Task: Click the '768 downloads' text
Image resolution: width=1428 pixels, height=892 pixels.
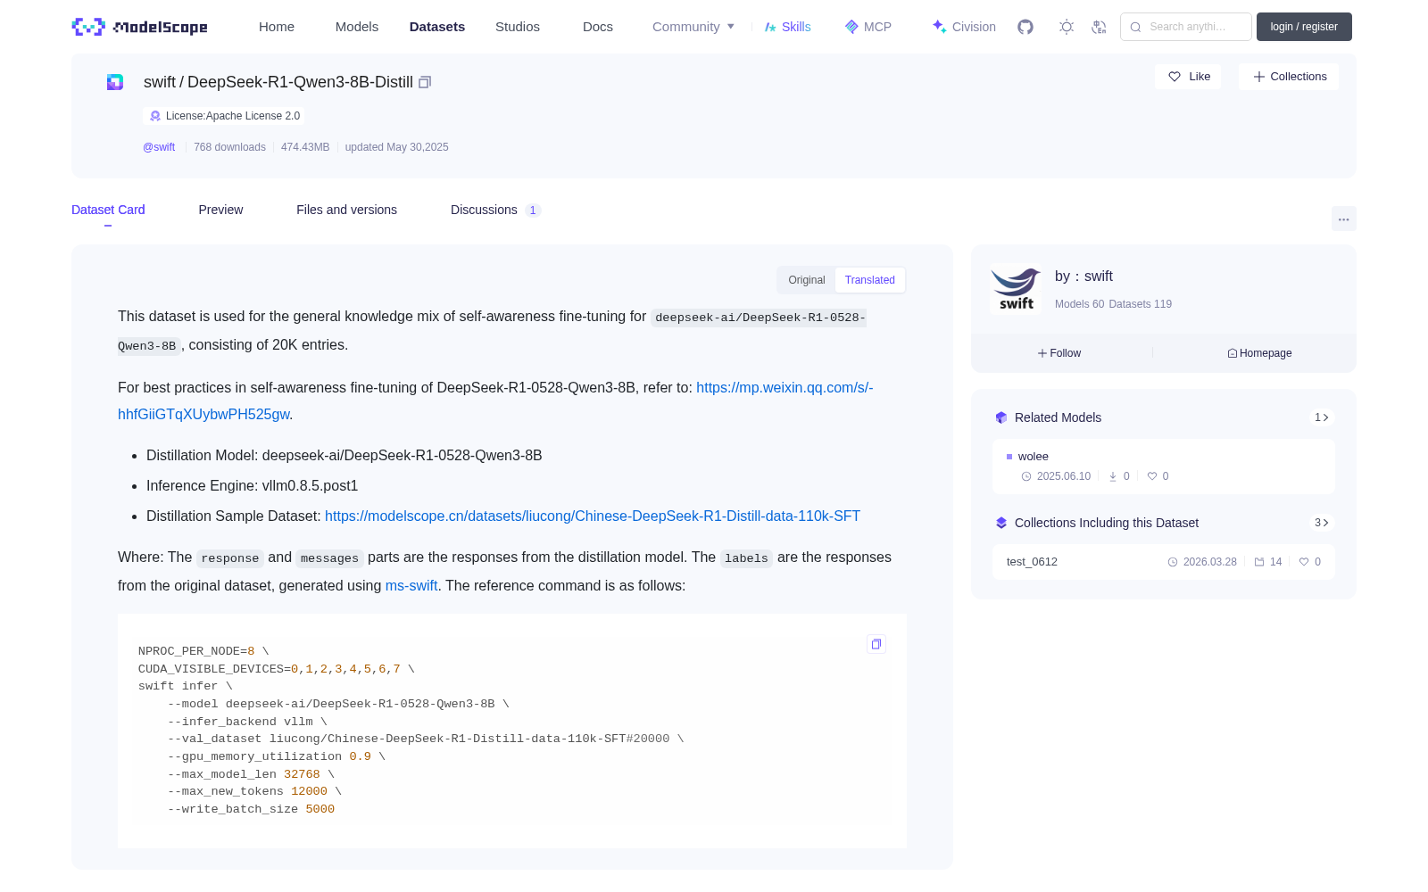Action: pyautogui.click(x=229, y=147)
